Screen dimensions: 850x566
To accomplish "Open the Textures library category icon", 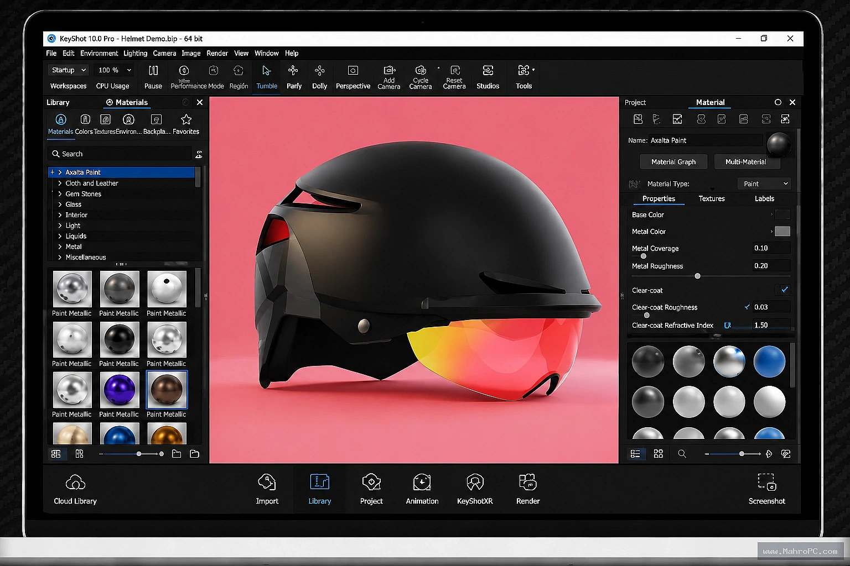I will coord(105,119).
